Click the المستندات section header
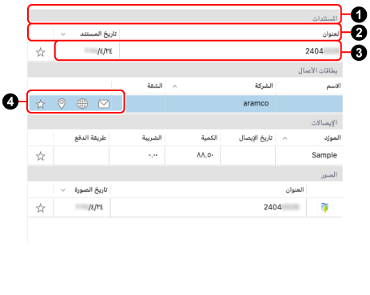The image size is (370, 295). click(185, 16)
